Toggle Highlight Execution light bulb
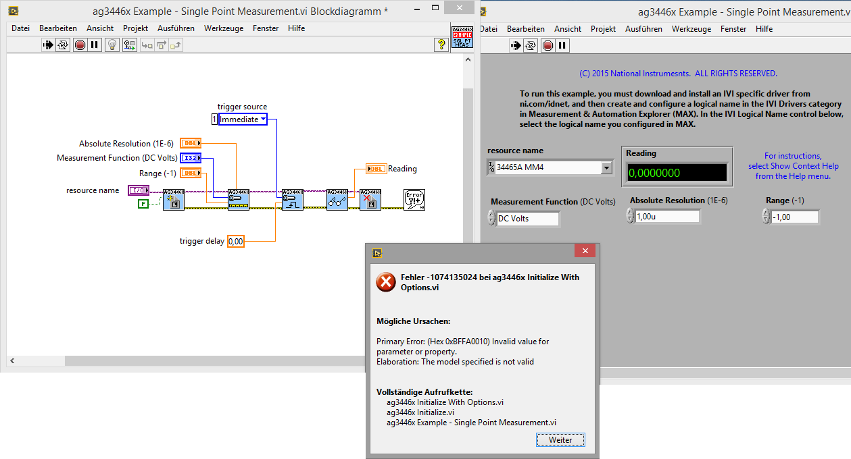Screen dimensions: 851x459 112,45
